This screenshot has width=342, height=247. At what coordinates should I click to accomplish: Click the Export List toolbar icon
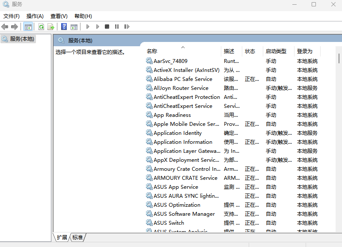pos(51,27)
